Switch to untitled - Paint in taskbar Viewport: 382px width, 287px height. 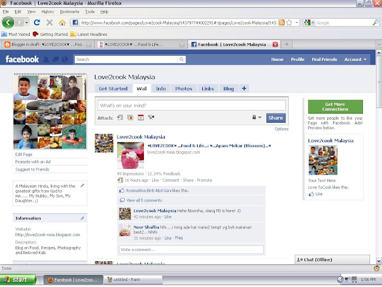pos(133,279)
